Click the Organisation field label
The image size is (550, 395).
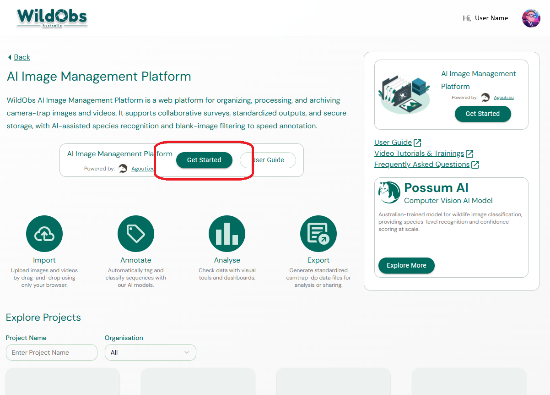(x=124, y=338)
